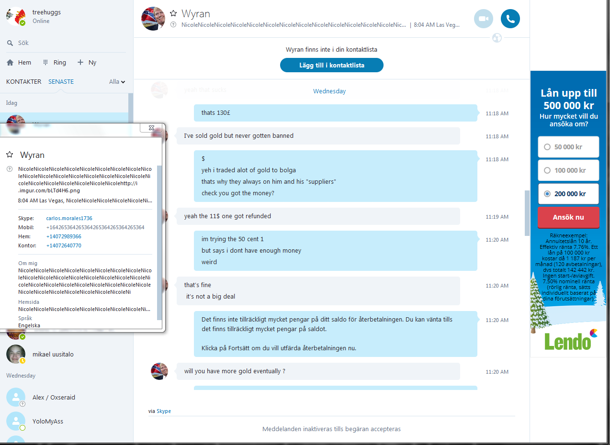Click the Sök search field
610x445 pixels.
pyautogui.click(x=66, y=43)
